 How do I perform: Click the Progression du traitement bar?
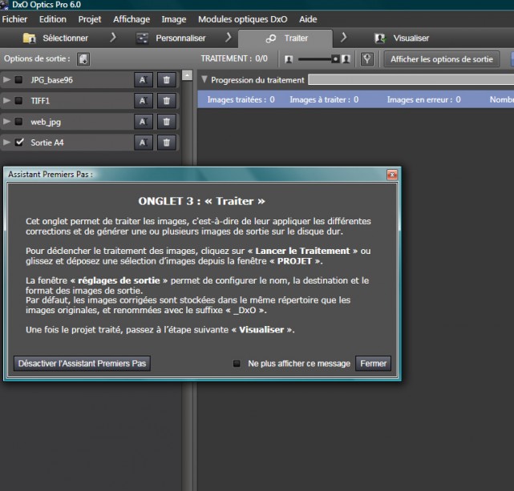point(411,79)
